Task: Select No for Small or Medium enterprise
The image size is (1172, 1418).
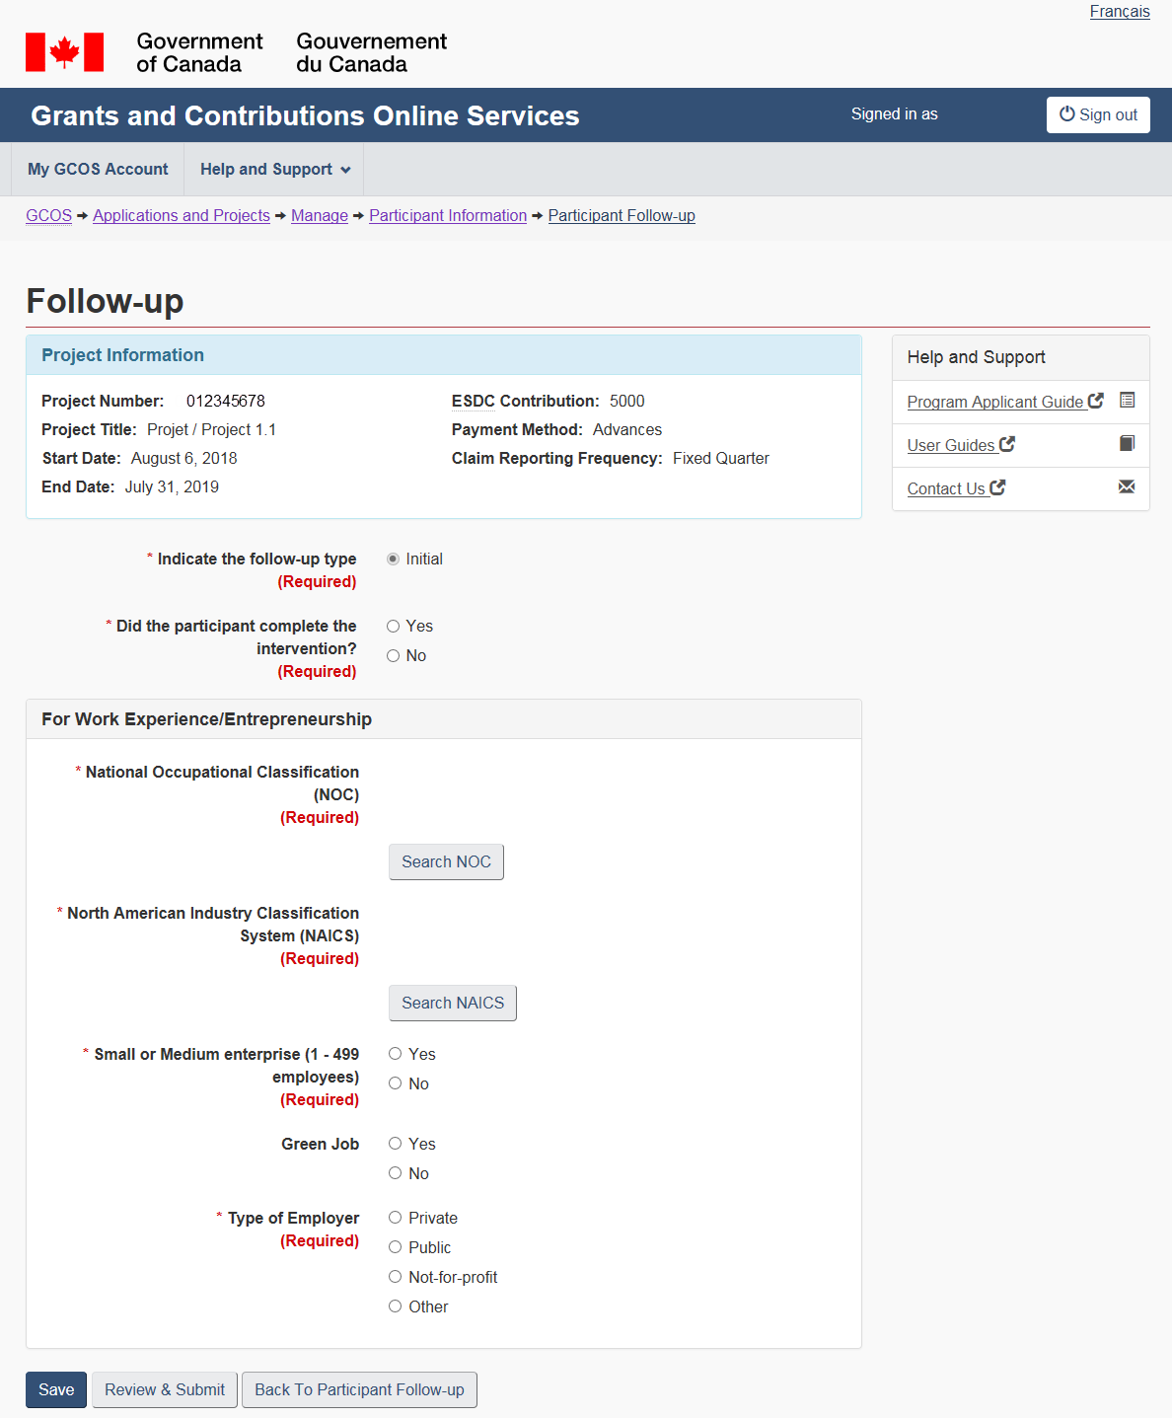Action: coord(396,1083)
